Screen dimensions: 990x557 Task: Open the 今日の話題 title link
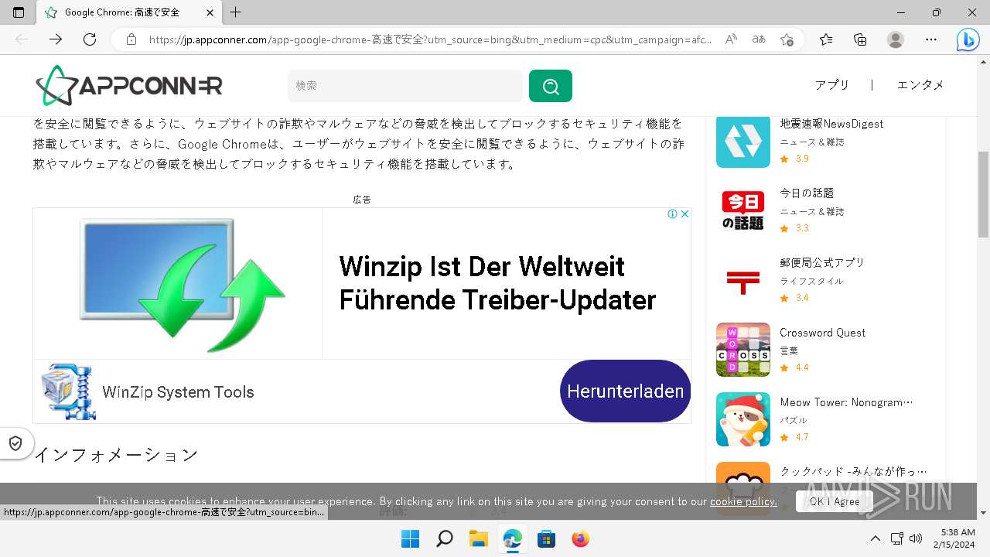click(x=807, y=193)
